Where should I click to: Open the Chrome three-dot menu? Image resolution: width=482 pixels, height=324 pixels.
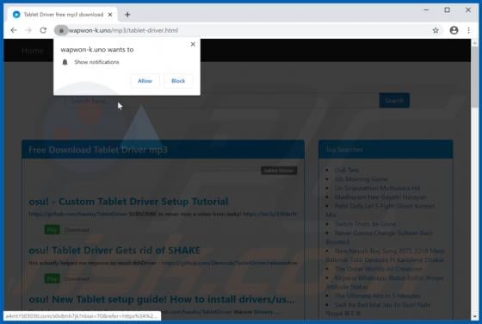(x=468, y=30)
